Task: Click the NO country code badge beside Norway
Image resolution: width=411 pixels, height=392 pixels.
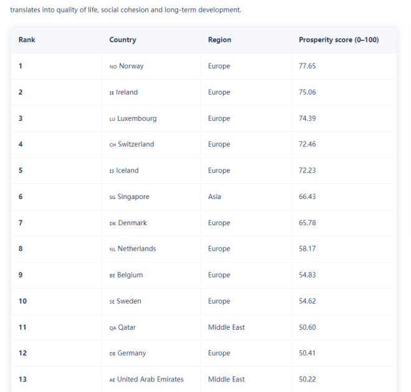Action: pos(113,67)
